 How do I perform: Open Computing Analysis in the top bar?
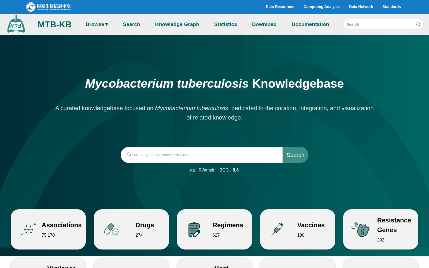click(321, 7)
